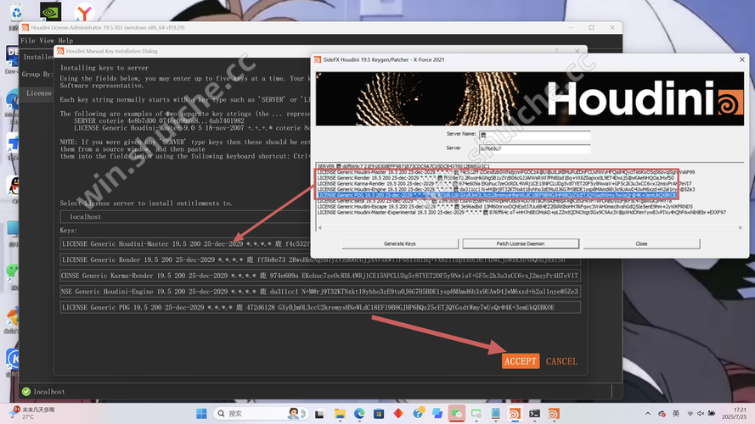The width and height of the screenshot is (755, 424).
Task: Open the weather widget on taskbar
Action: pyautogui.click(x=31, y=413)
